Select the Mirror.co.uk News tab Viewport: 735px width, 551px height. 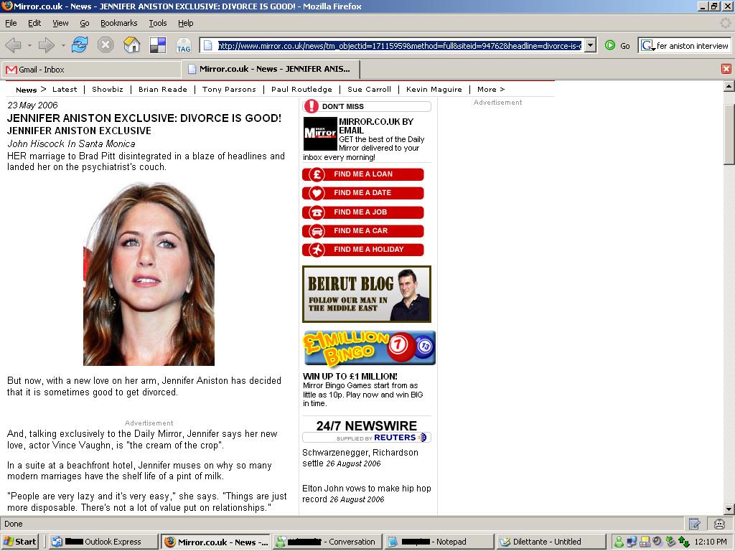click(x=271, y=69)
